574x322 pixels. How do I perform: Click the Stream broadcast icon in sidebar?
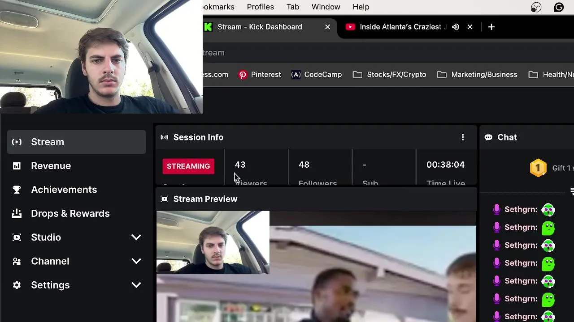(x=17, y=142)
